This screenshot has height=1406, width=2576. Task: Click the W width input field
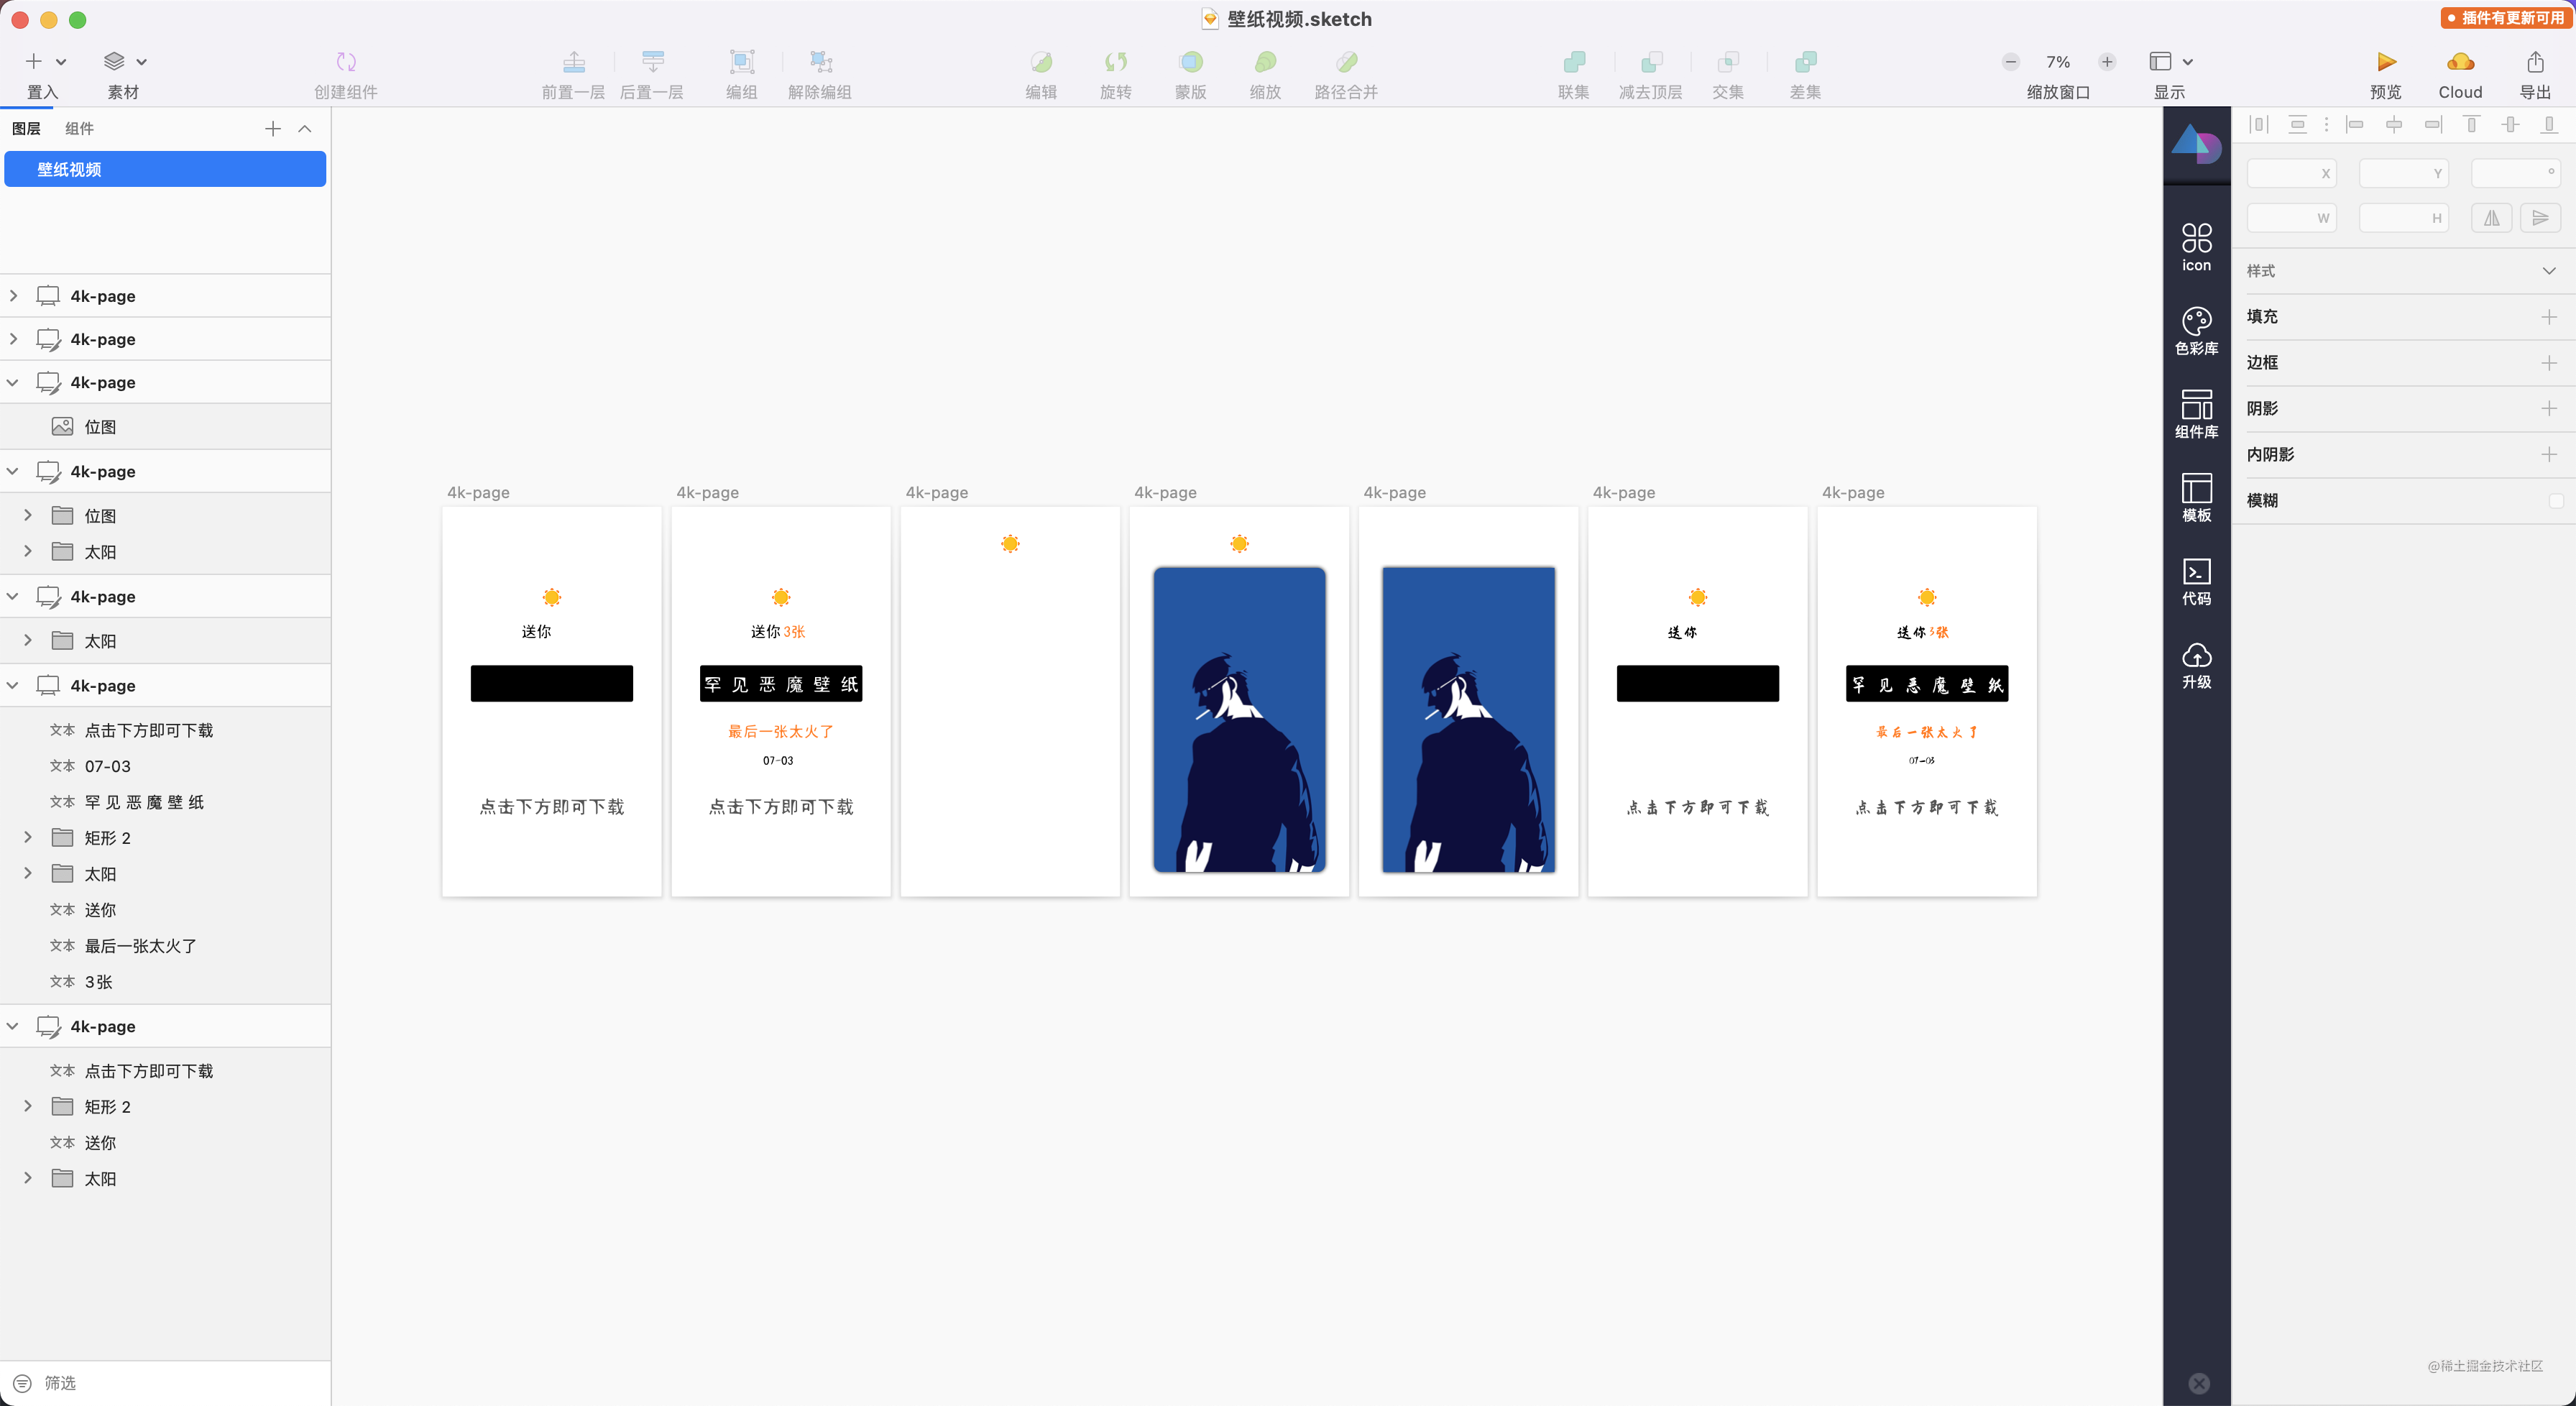[x=2291, y=218]
